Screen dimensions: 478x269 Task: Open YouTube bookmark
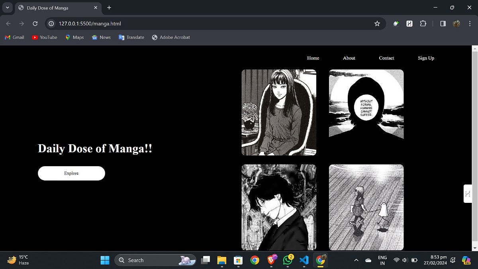45,37
